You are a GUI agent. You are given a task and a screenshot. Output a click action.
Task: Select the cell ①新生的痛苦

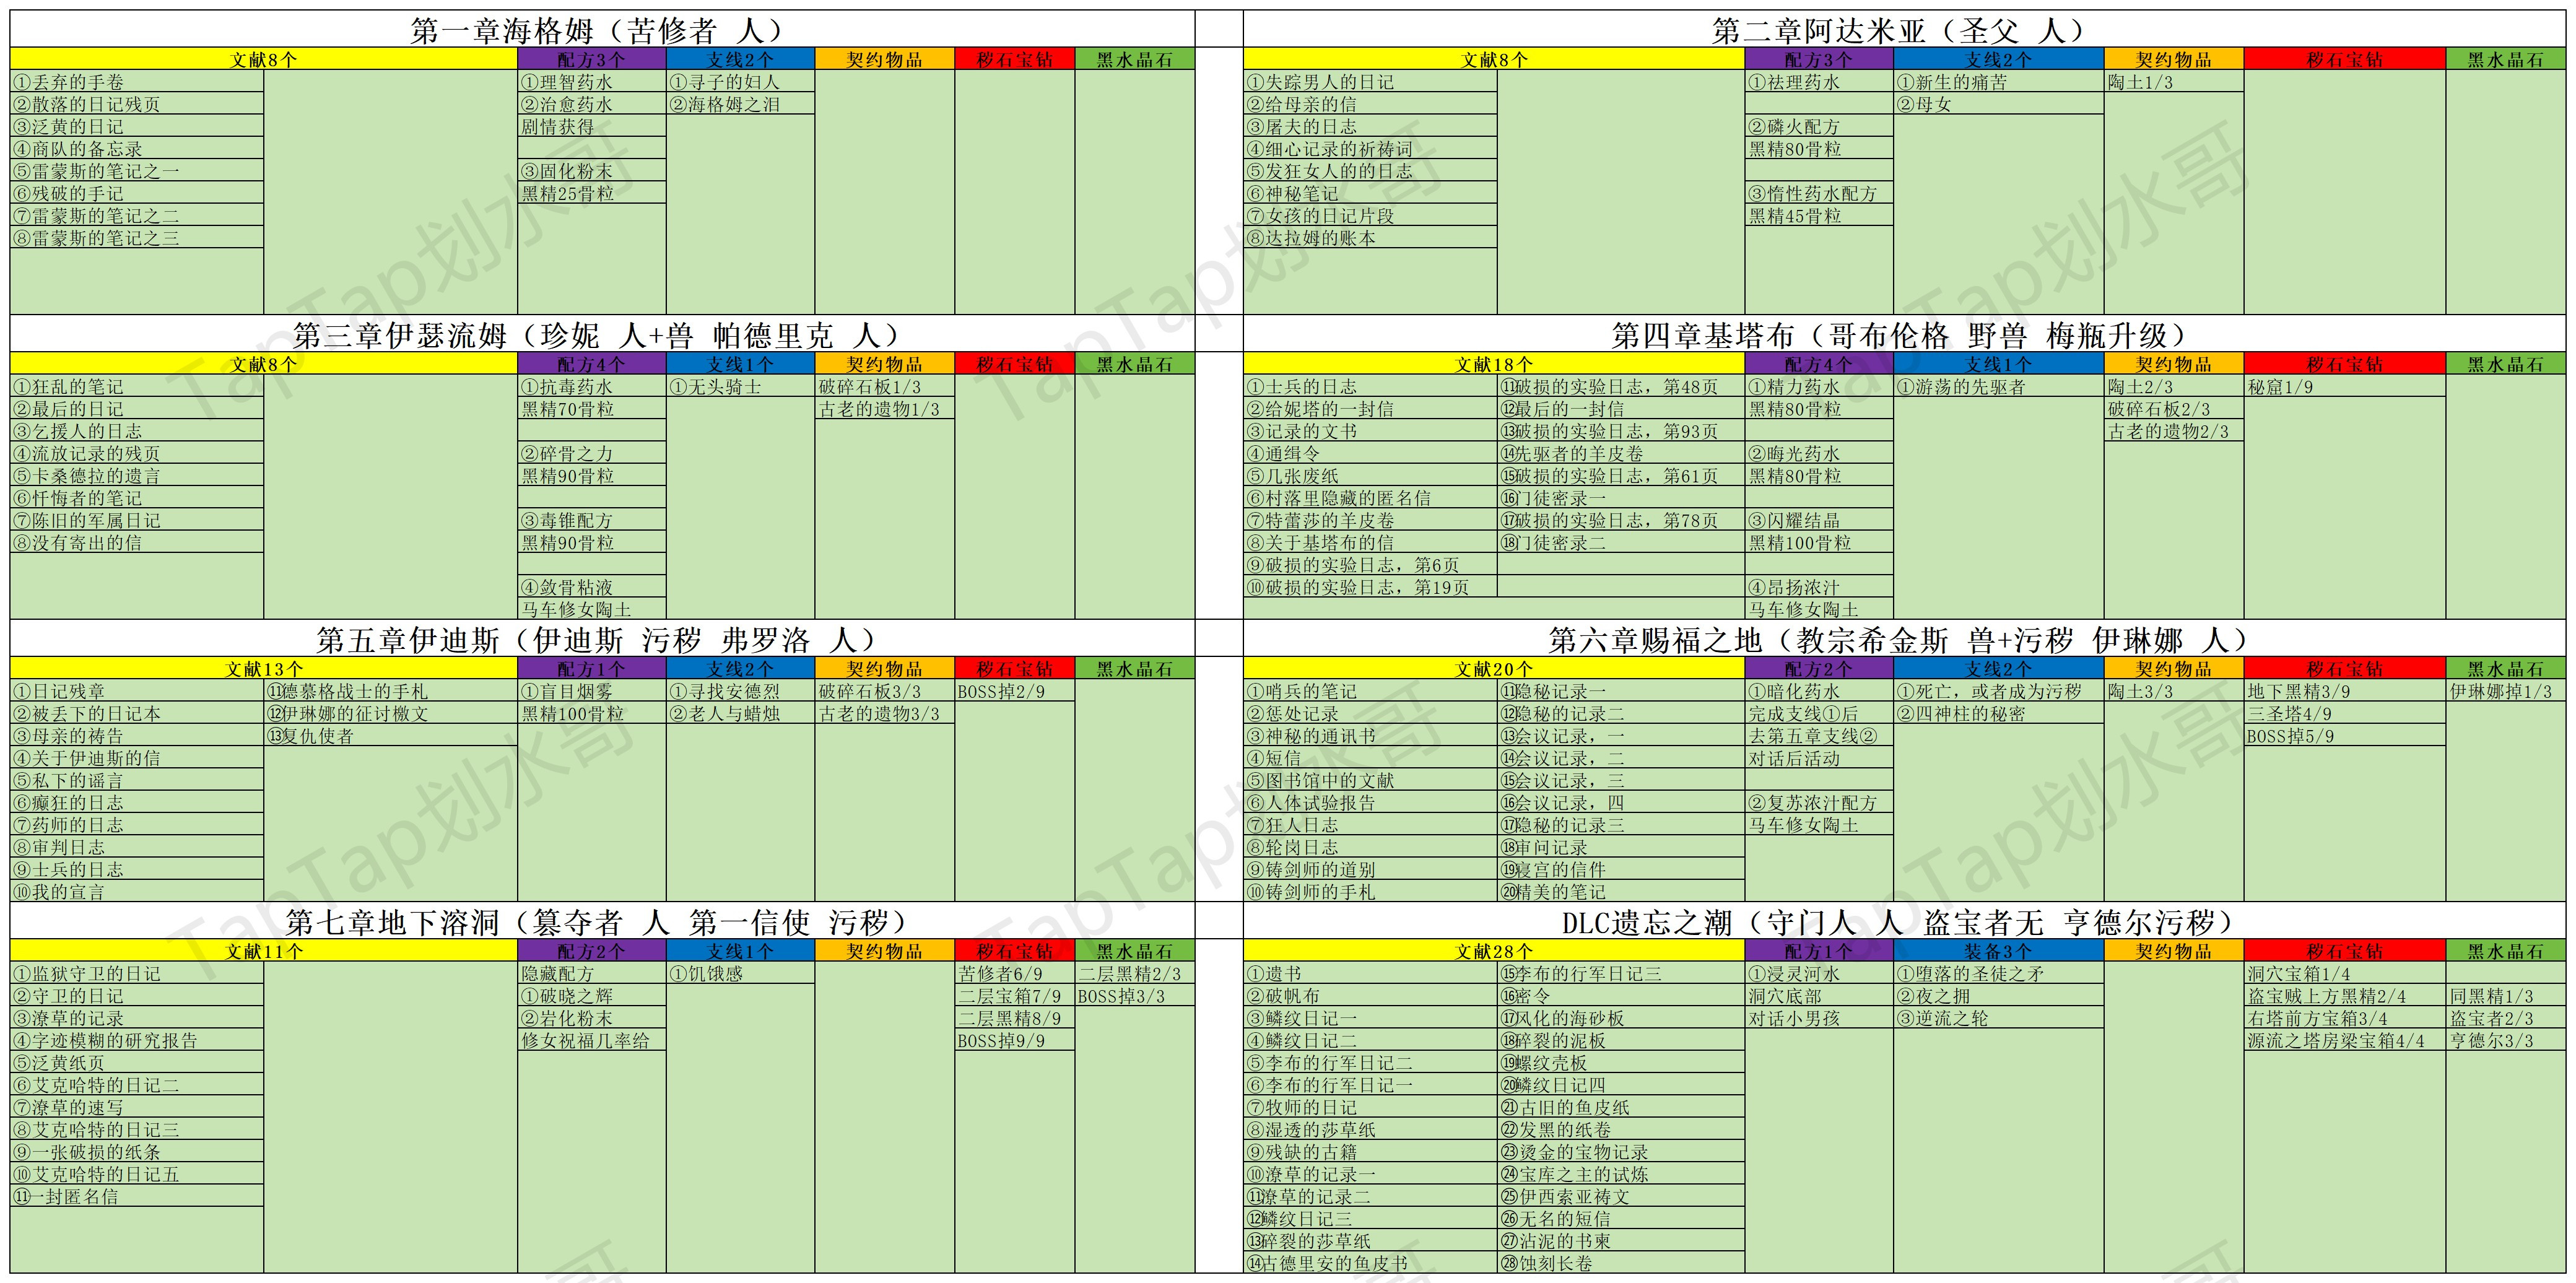click(x=1999, y=82)
